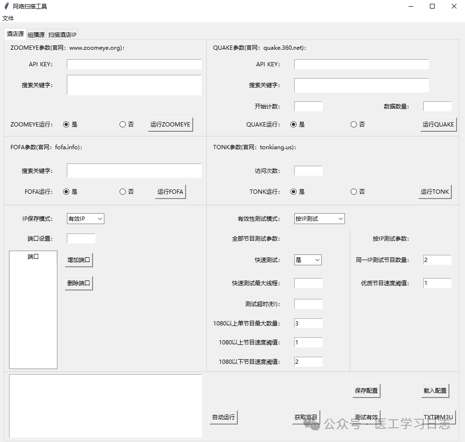Focus the QUAKE 搜索关键字 field
The height and width of the screenshot is (442, 465).
coord(362,85)
